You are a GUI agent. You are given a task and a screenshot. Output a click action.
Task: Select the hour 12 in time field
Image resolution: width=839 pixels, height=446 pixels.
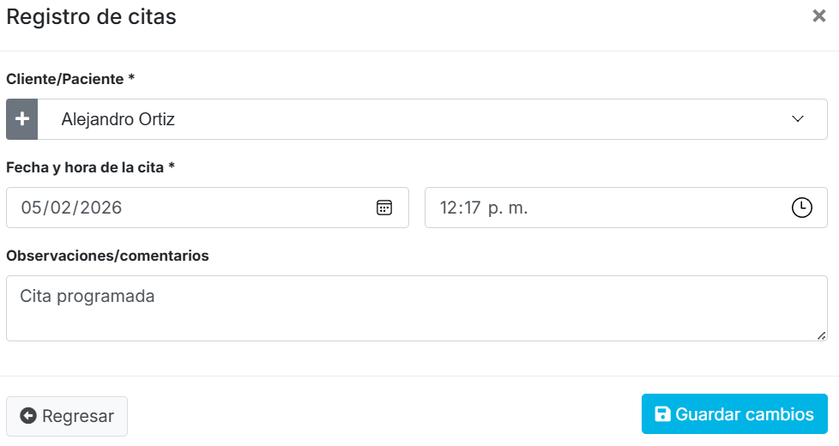point(449,208)
